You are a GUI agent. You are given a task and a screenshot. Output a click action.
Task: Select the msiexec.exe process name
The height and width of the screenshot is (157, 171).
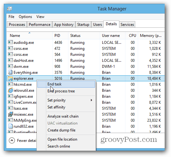point(23,114)
